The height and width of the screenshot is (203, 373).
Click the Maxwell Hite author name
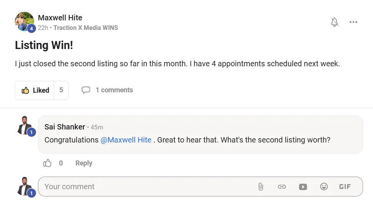click(60, 18)
